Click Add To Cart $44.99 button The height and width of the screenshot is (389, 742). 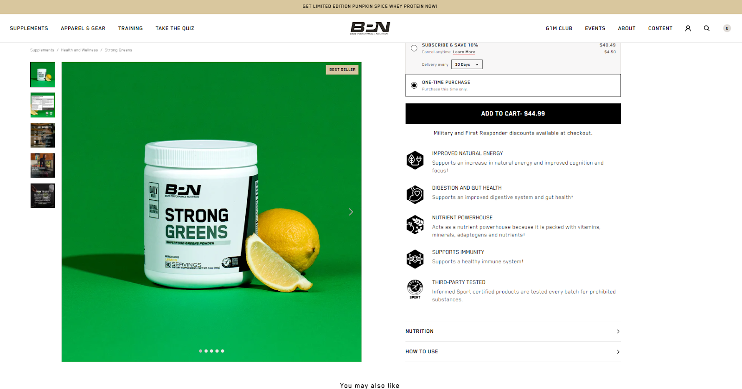[513, 114]
